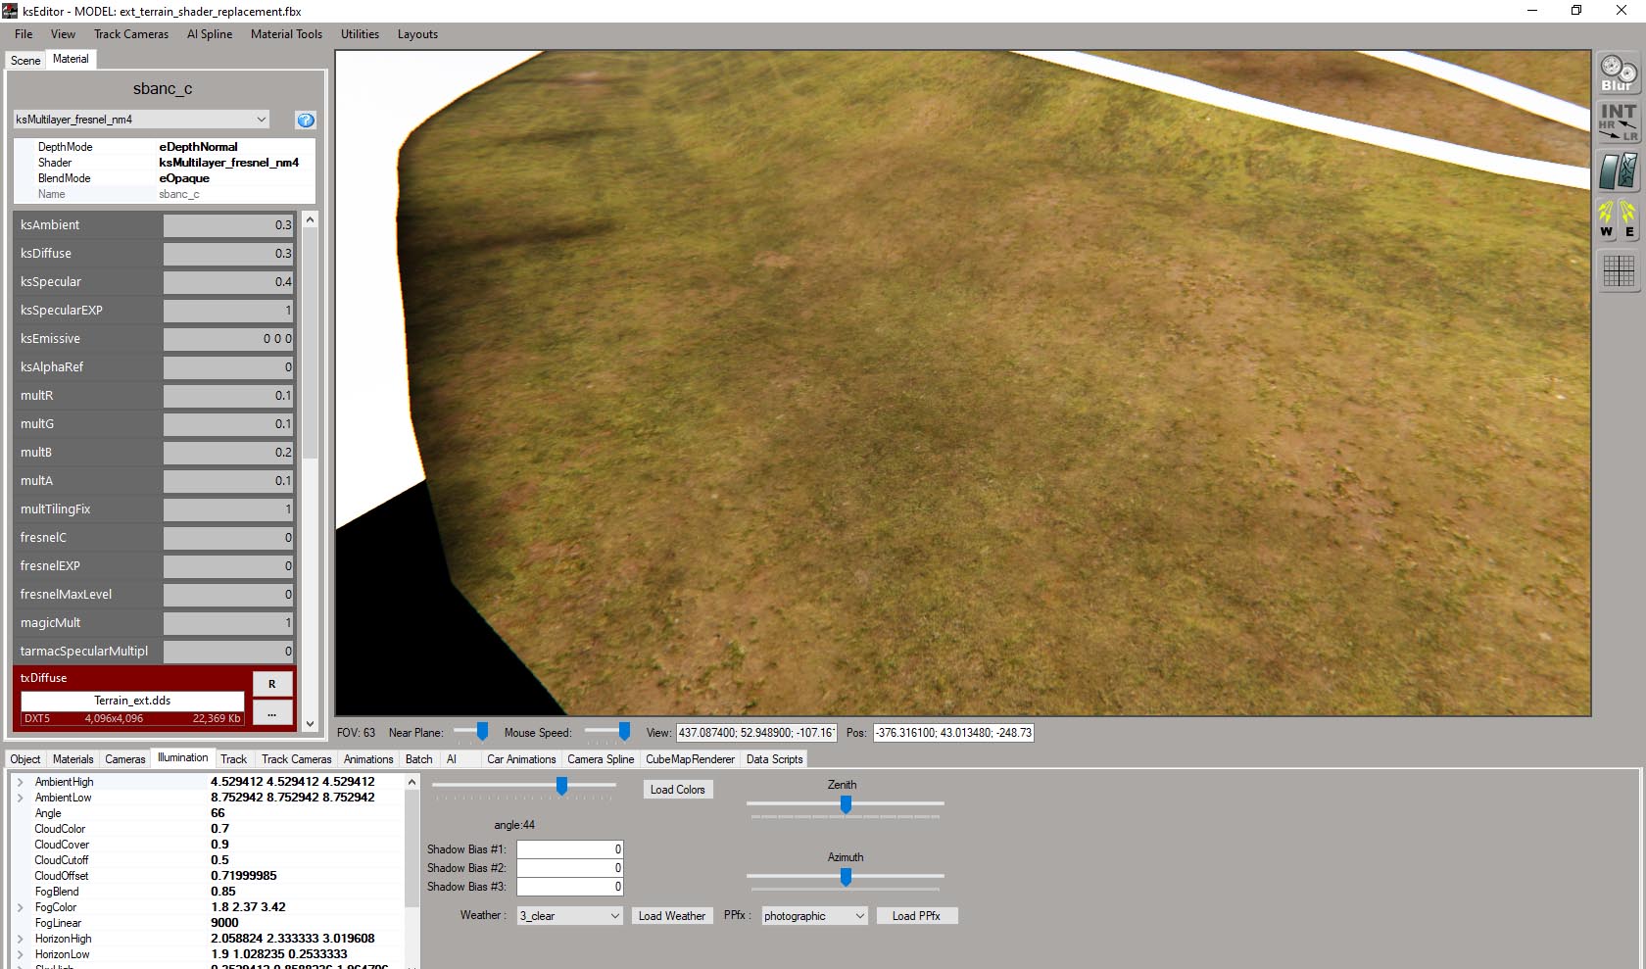Screen dimensions: 1646x969
Task: Click the browse ... button for txDiffuse
Action: pyautogui.click(x=272, y=713)
